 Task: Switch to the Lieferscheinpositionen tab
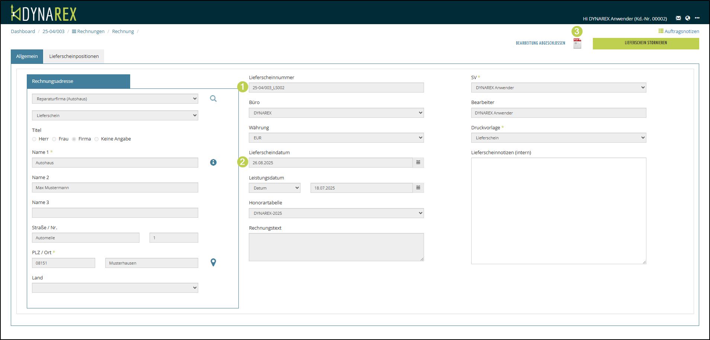[x=74, y=56]
